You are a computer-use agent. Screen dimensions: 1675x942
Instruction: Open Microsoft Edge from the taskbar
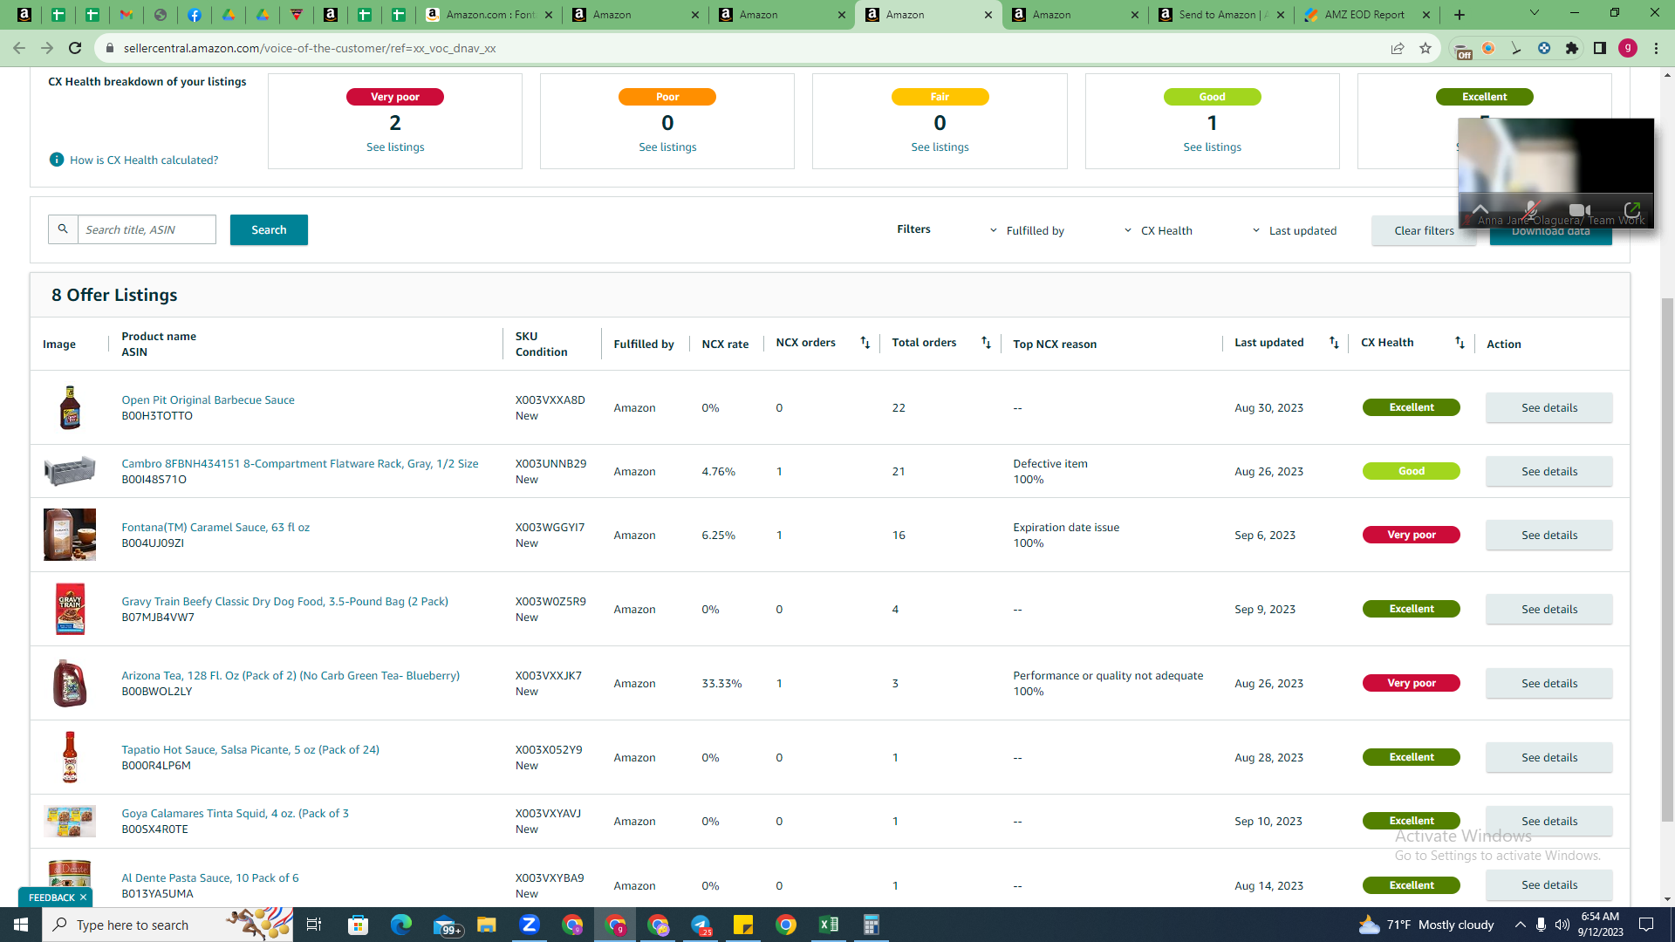[x=401, y=925]
